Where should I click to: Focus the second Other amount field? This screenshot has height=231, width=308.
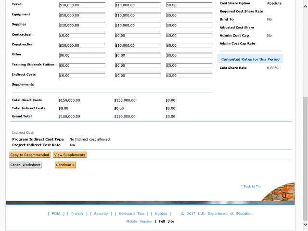(138, 55)
